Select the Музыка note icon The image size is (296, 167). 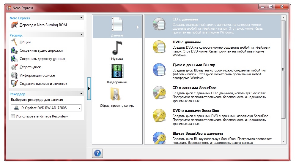click(x=117, y=48)
